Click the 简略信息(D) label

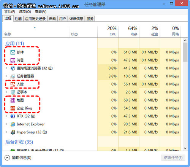pos(22,158)
